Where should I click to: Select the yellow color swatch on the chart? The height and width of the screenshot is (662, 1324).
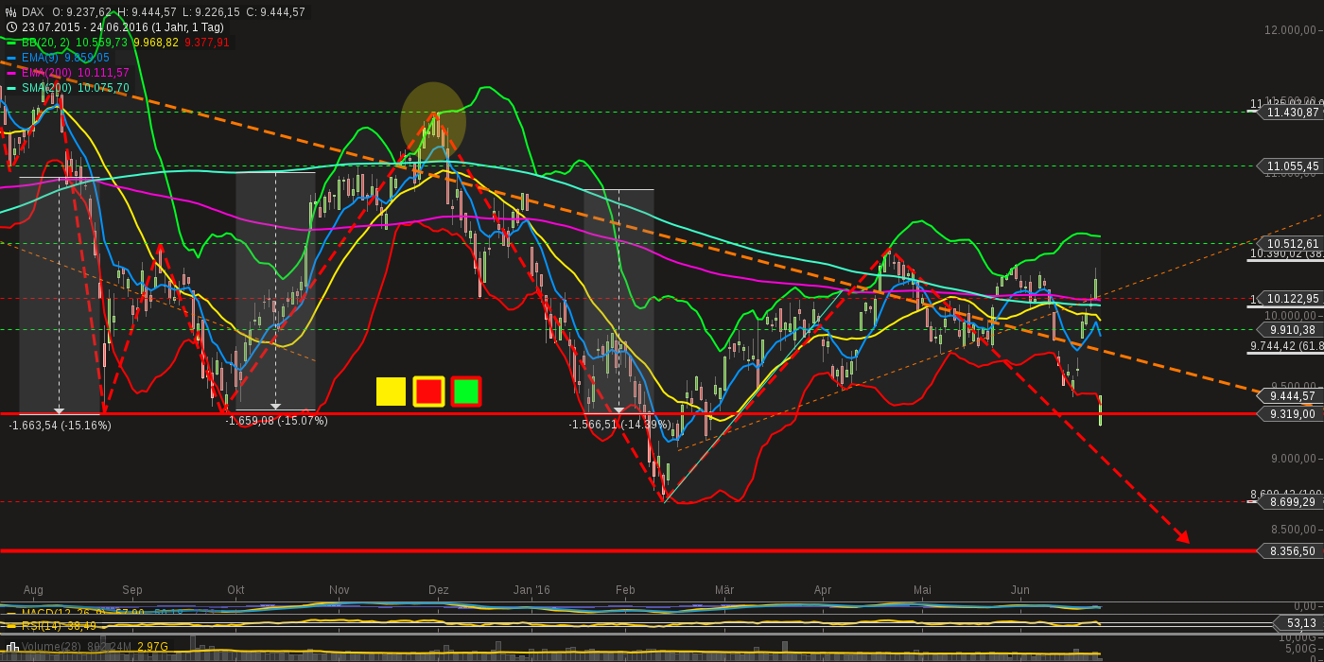tap(391, 391)
